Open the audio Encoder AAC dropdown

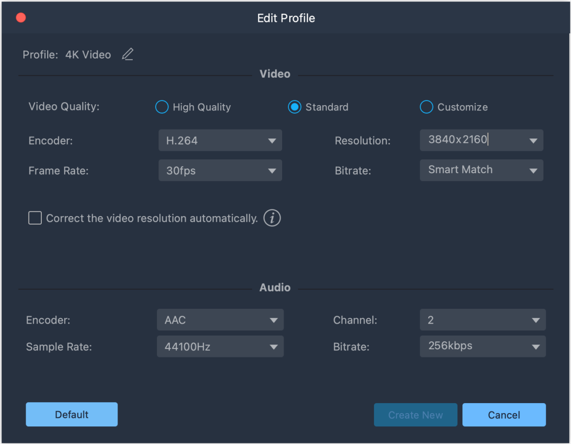click(220, 320)
